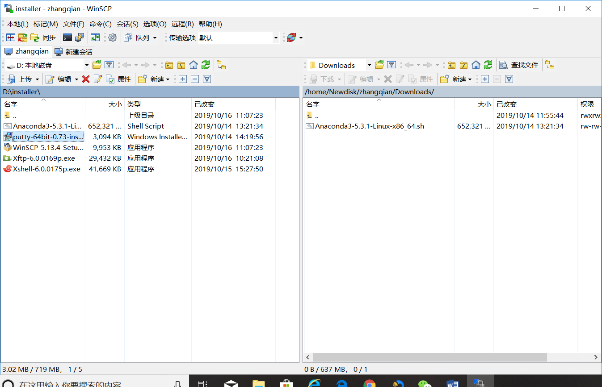The width and height of the screenshot is (602, 387).
Task: Sort local panel by 类型 column header
Action: [x=158, y=104]
